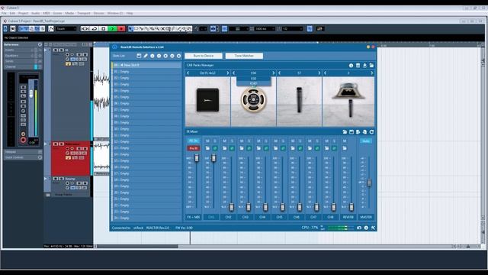Open the Project menu in Cubase
The height and width of the screenshot is (275, 488).
coord(23,14)
